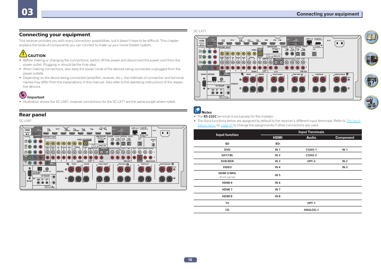Click the yellow caution triangle icon
The image size is (381, 269).
[x=23, y=54]
